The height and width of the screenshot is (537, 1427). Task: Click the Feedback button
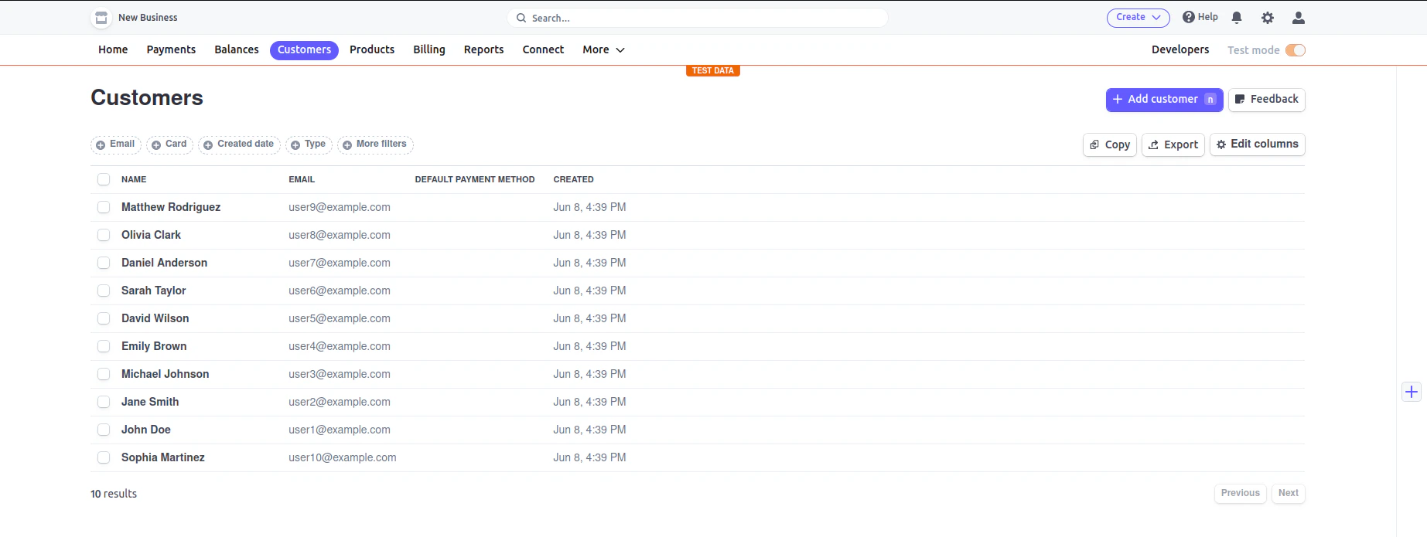point(1267,100)
